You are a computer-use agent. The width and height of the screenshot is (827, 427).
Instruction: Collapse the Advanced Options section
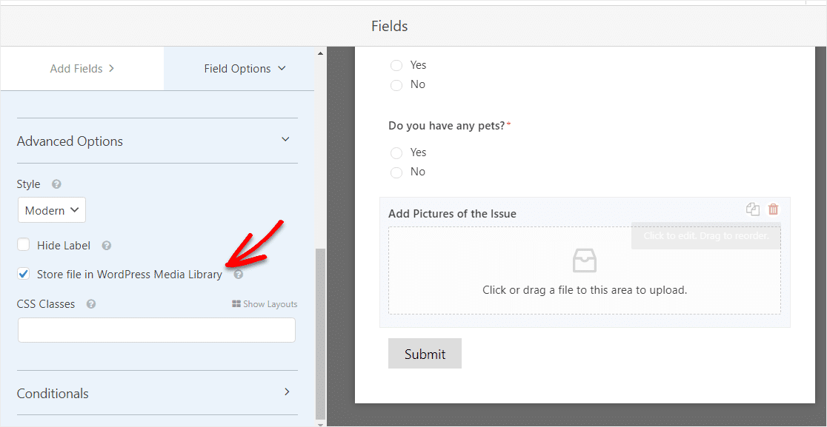point(285,140)
